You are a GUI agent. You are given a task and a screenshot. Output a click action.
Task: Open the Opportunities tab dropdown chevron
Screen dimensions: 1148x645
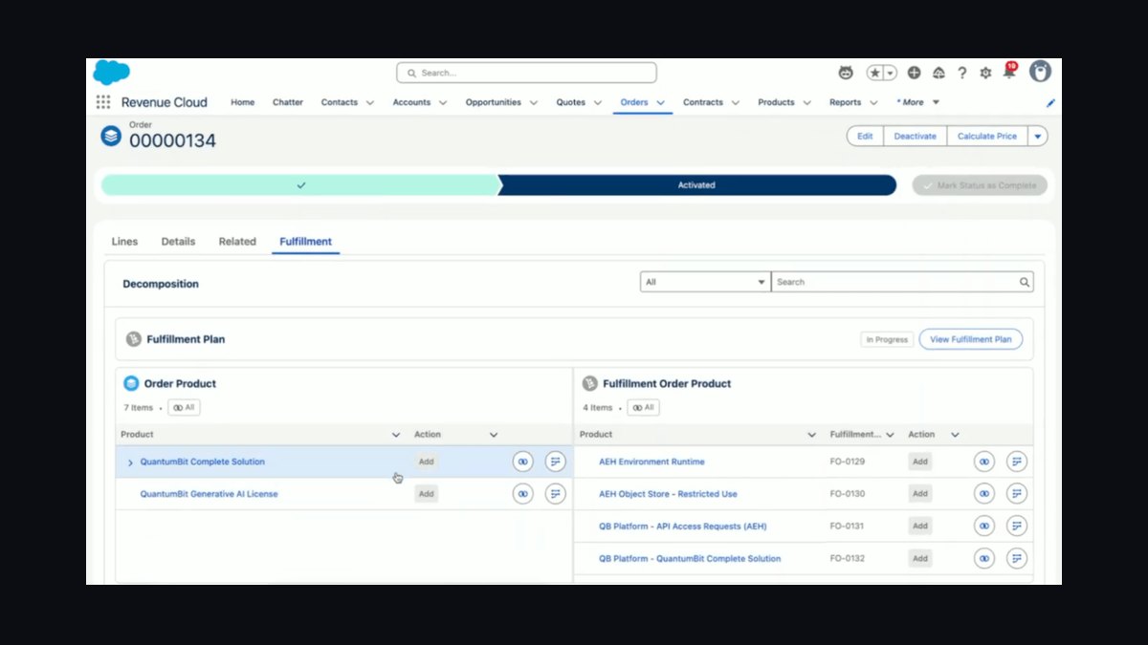point(533,102)
